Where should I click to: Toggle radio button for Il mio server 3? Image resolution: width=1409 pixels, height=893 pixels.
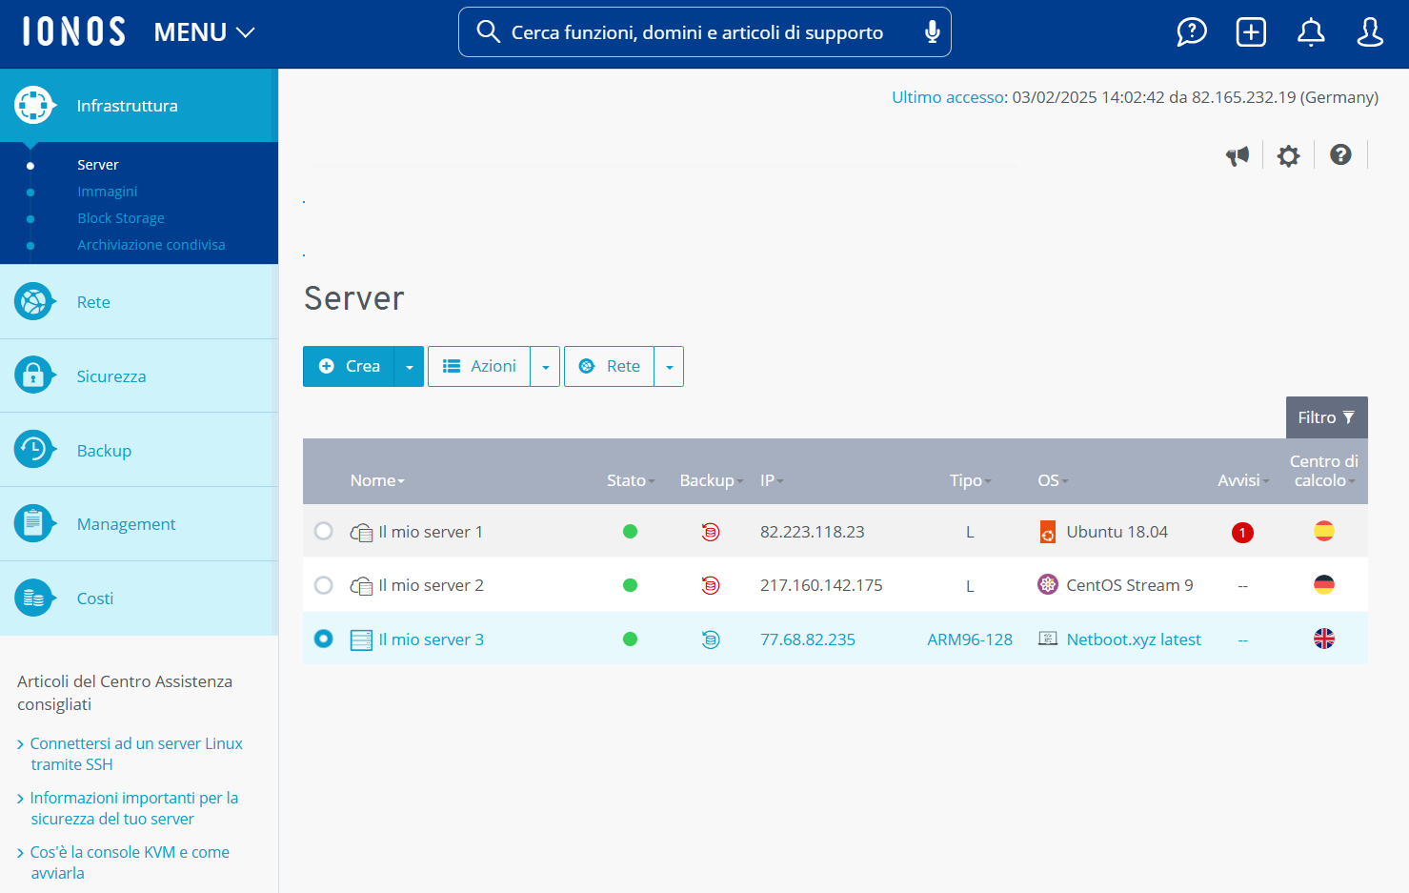324,639
